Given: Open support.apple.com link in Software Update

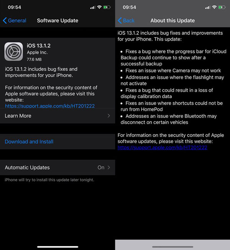Looking at the screenshot, I should (x=50, y=106).
